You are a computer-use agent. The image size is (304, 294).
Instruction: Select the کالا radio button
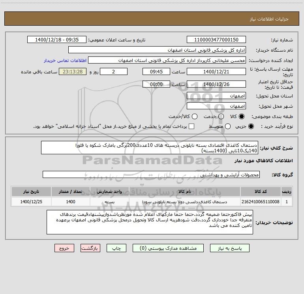[242, 116]
